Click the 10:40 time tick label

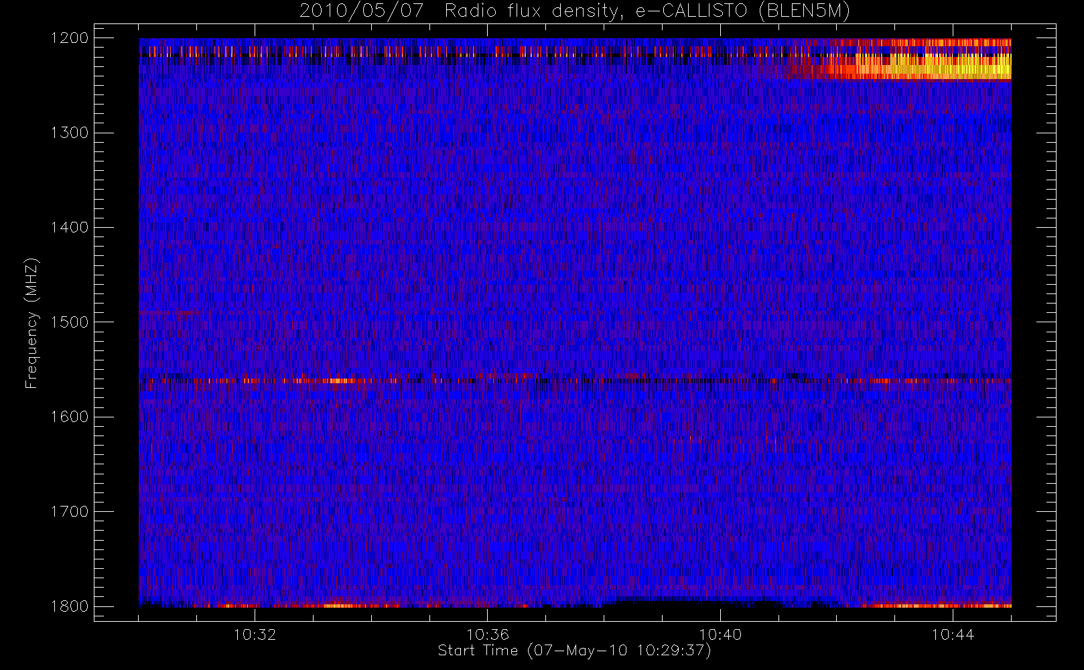[720, 634]
